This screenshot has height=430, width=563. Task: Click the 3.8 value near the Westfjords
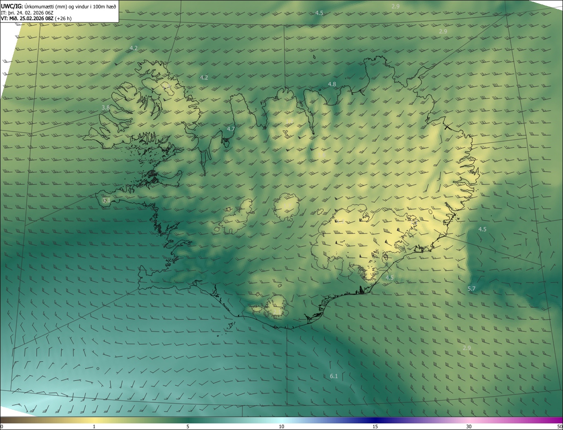[106, 107]
